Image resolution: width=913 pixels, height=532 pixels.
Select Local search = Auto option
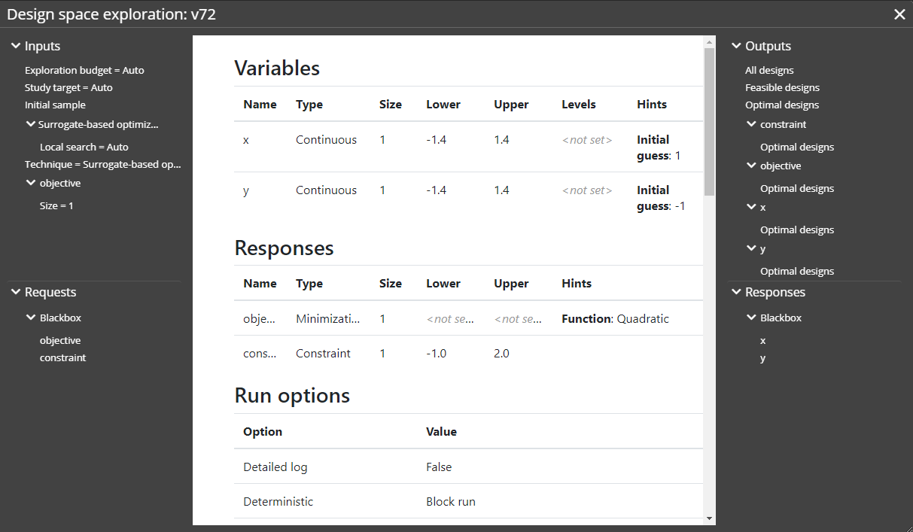[x=84, y=147]
